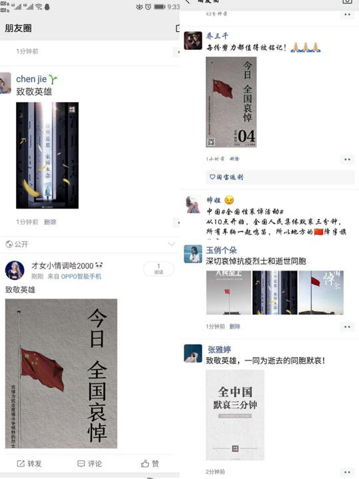Open 张雅婷's profile name

tap(219, 349)
